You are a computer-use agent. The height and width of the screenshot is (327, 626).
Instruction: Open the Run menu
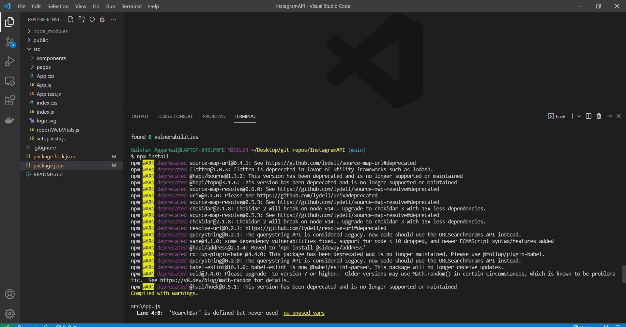click(111, 6)
